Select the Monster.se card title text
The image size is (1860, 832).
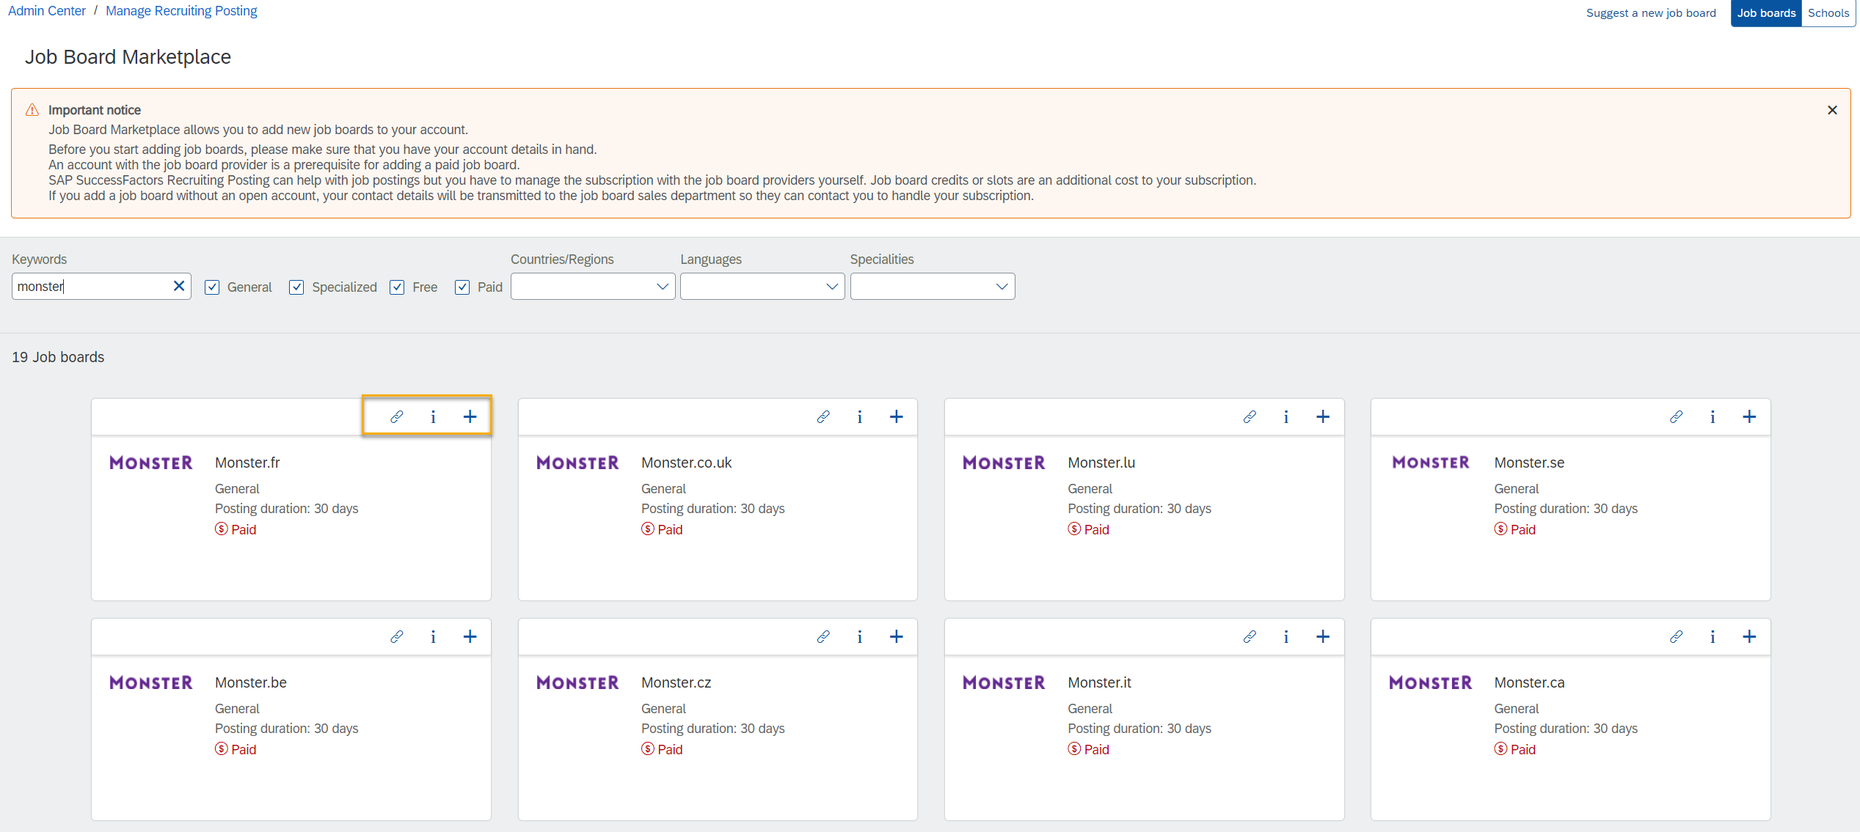click(1529, 463)
